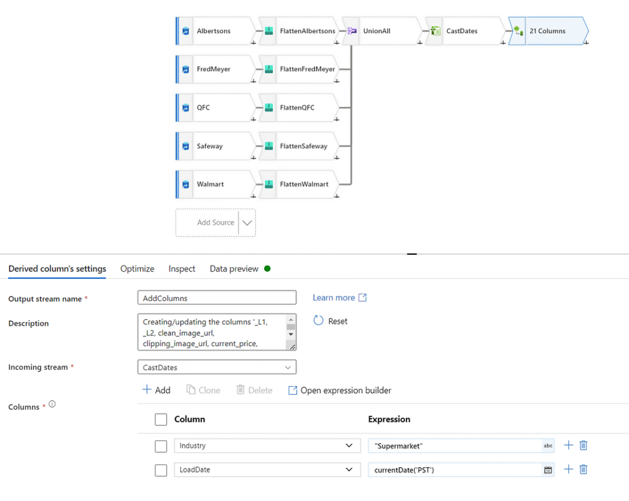Open the Optimize tab
This screenshot has height=501, width=629.
[137, 268]
